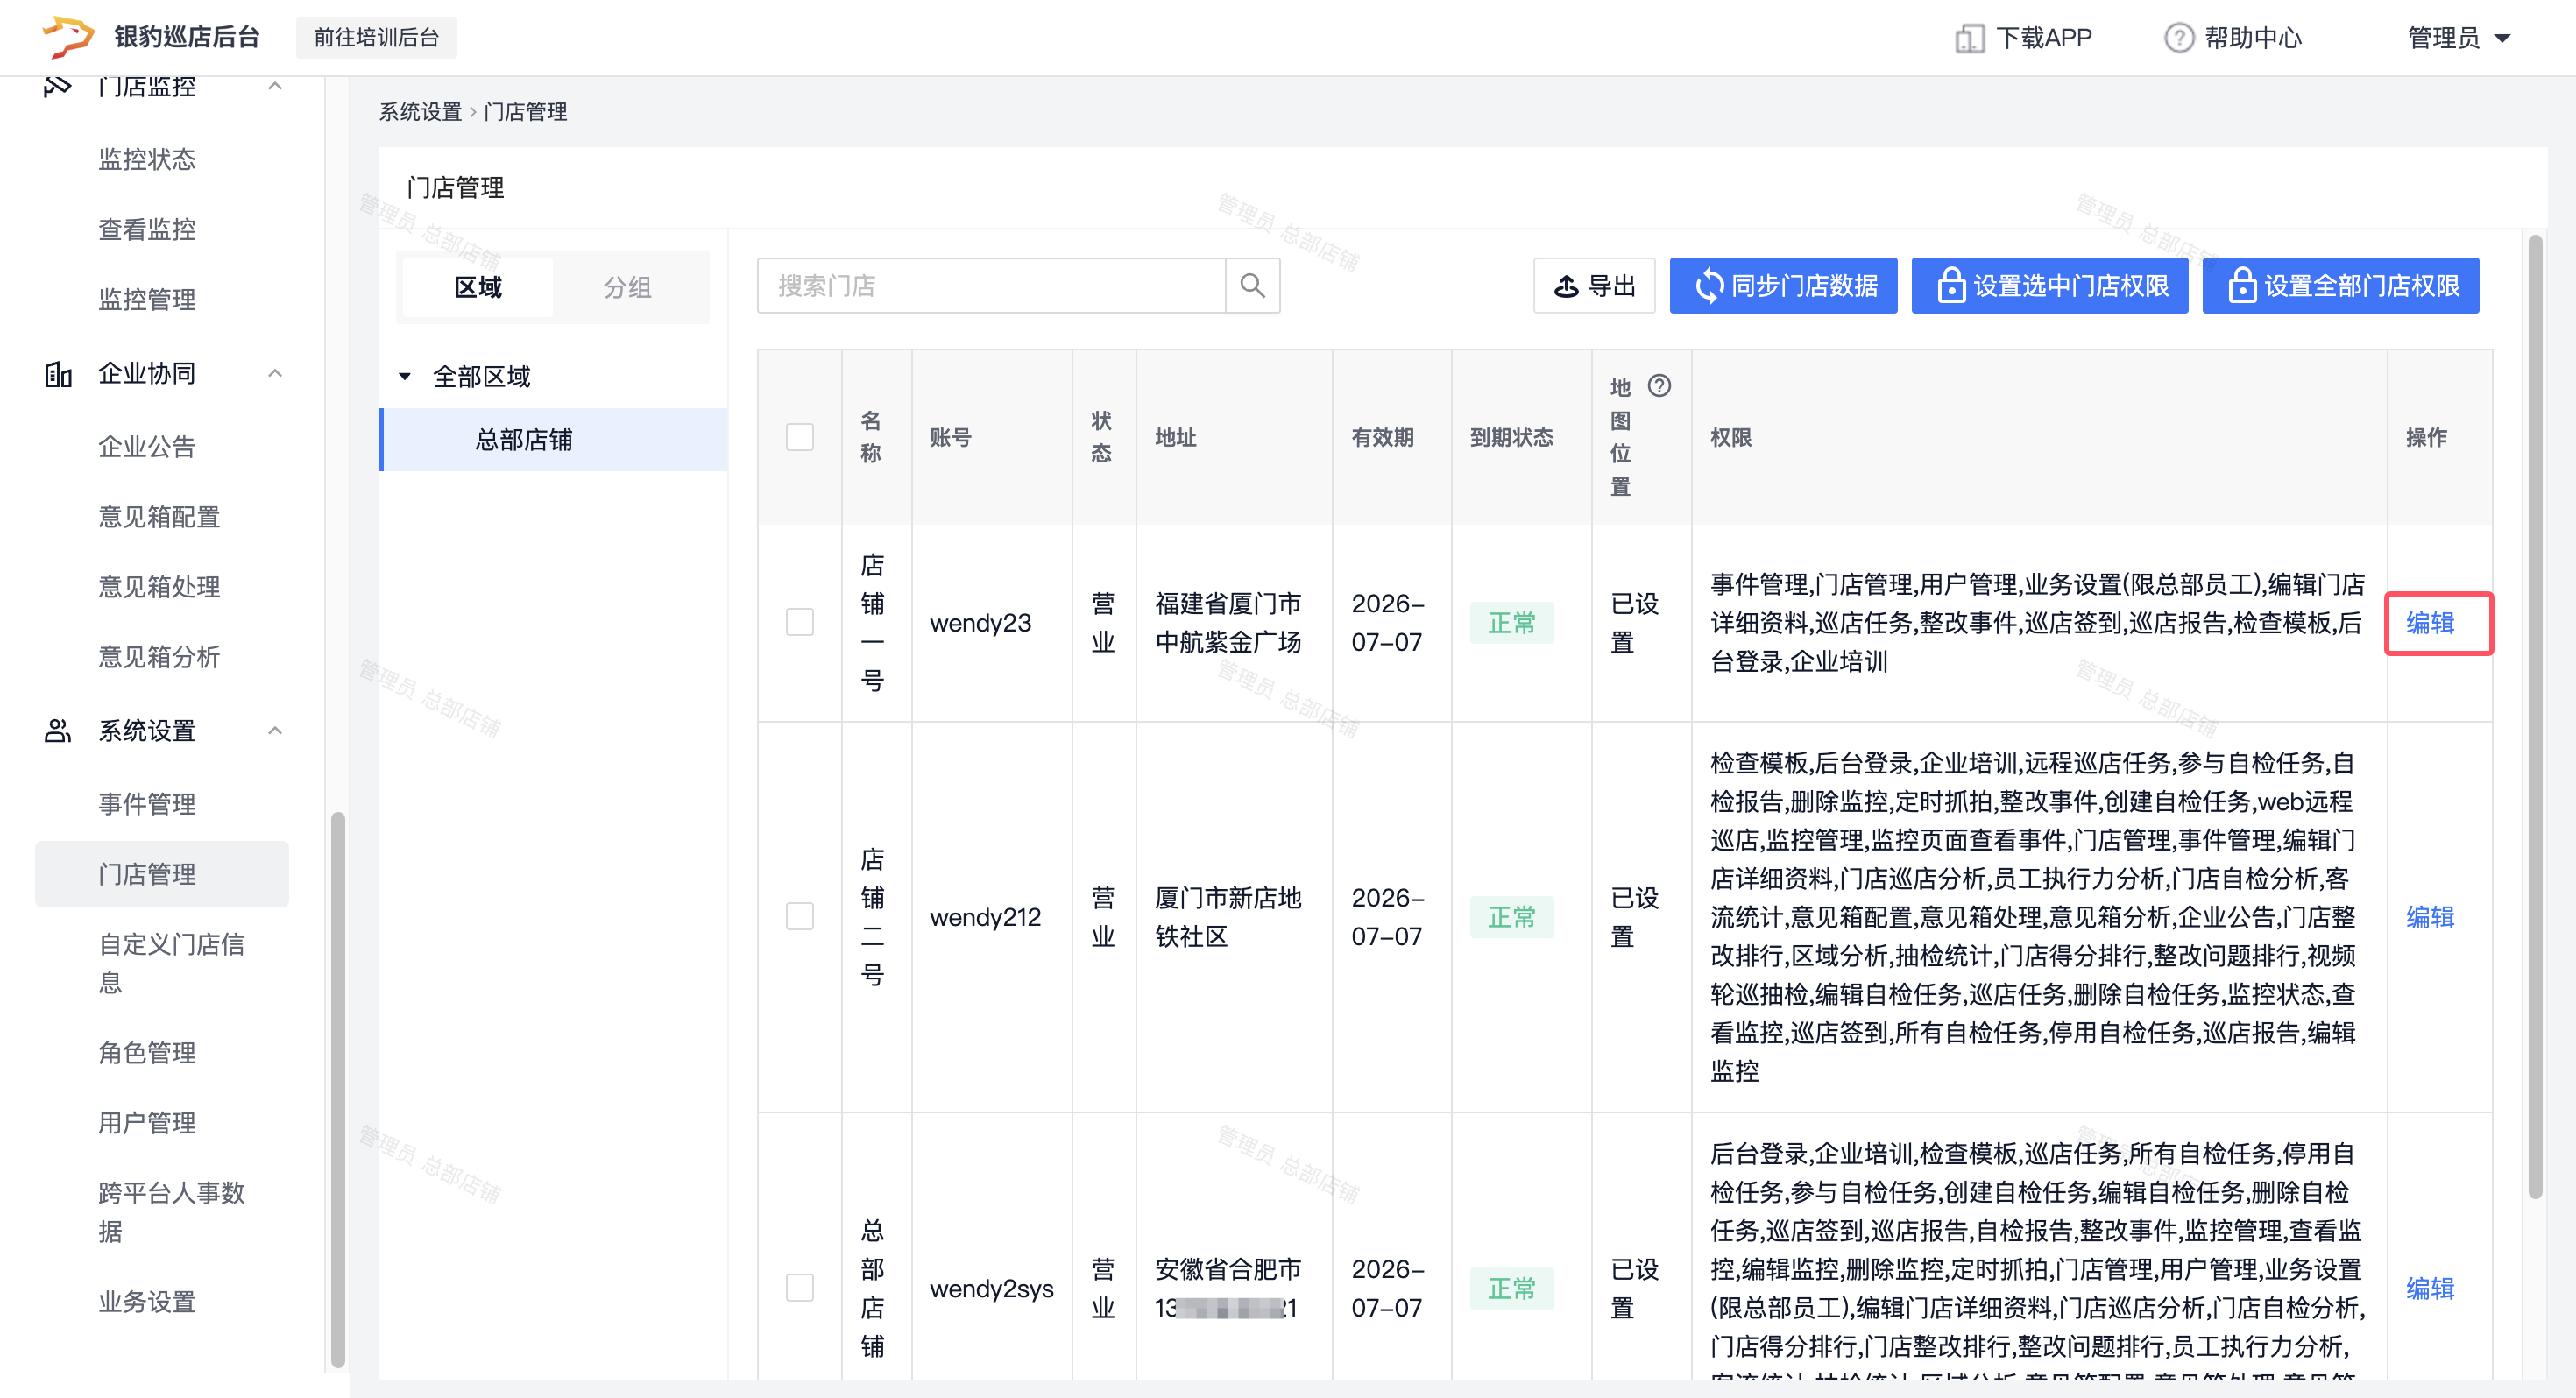Click the map location help question icon
The height and width of the screenshot is (1398, 2576).
click(1659, 386)
